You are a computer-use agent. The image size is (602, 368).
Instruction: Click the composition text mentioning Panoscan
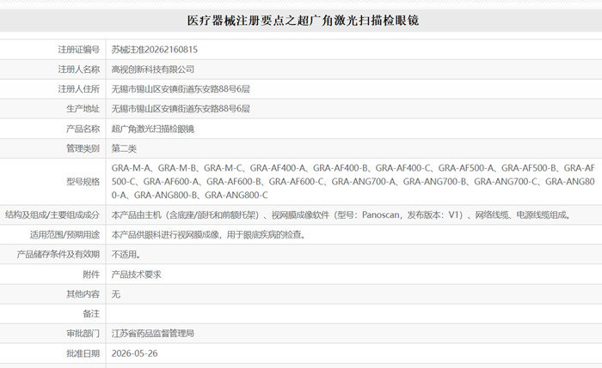(341, 214)
